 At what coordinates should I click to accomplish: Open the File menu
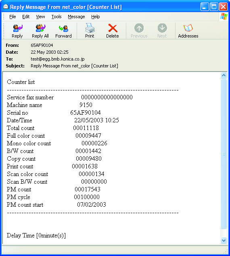pos(13,17)
